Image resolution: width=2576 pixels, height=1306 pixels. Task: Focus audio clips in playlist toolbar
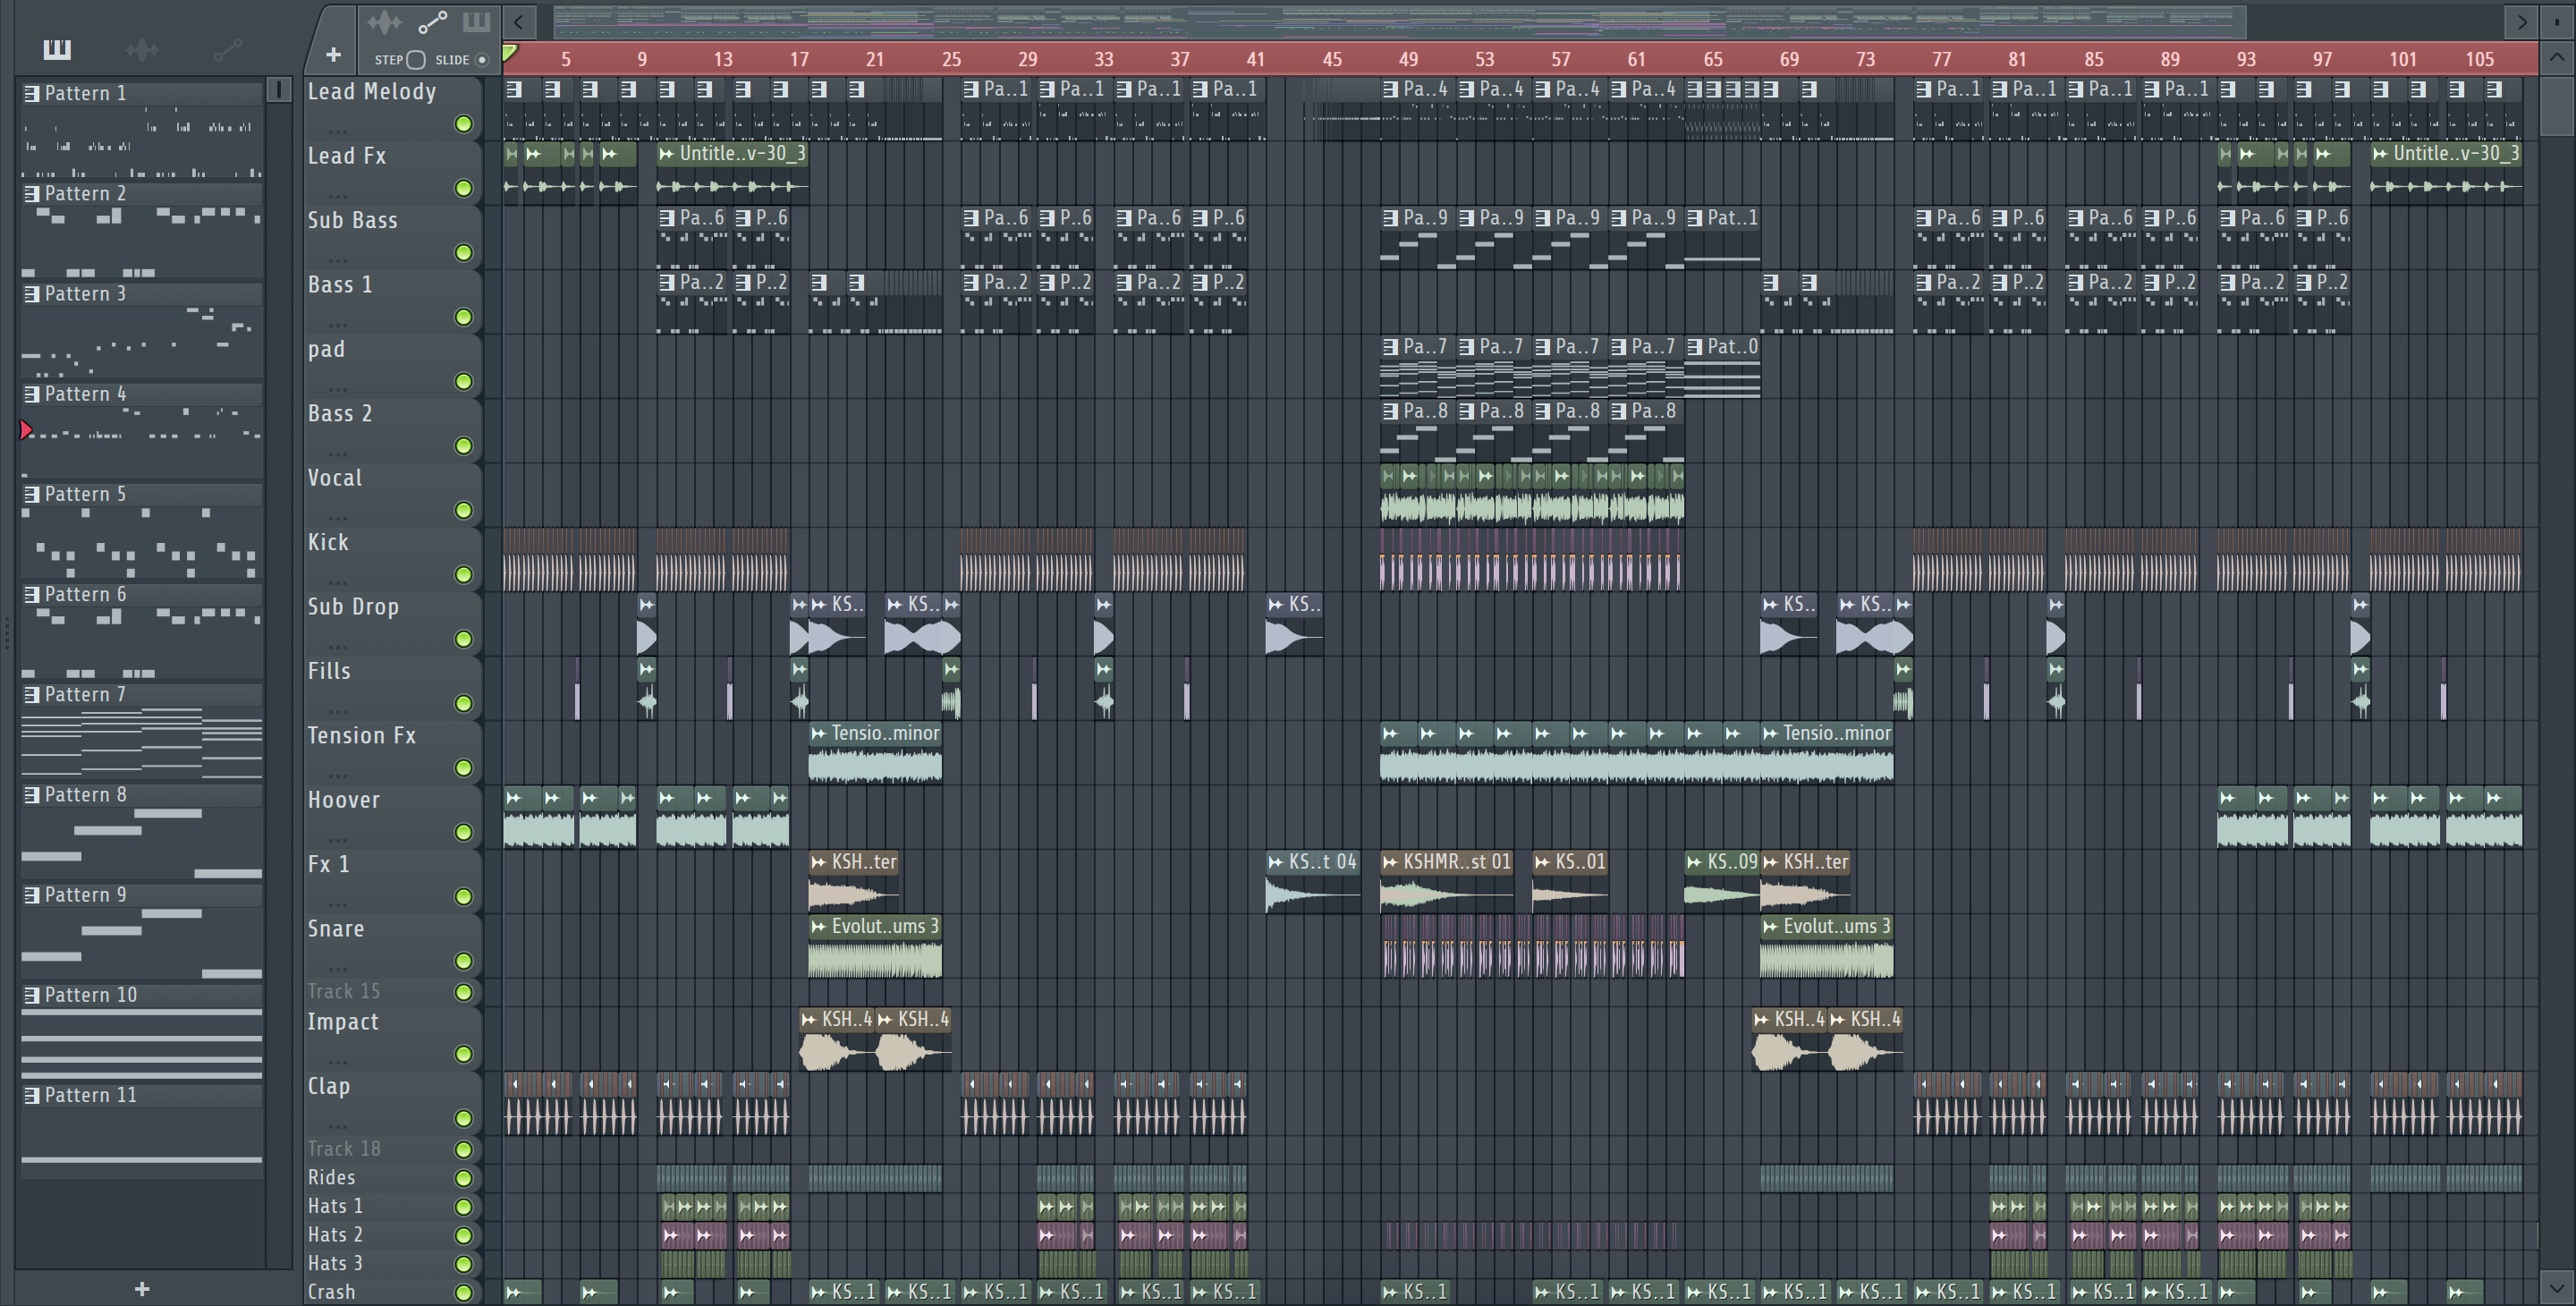(x=384, y=21)
